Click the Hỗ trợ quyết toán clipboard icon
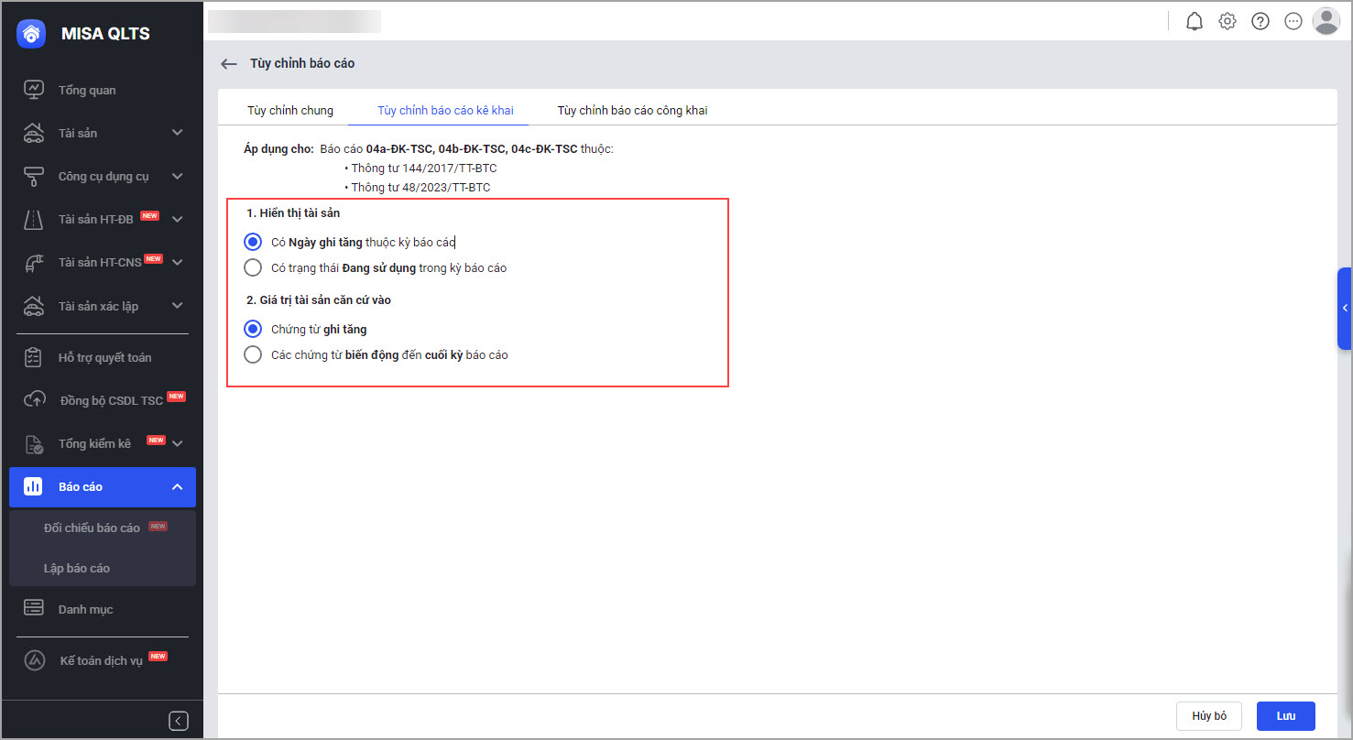Screen dimensions: 1353x740 (33, 357)
